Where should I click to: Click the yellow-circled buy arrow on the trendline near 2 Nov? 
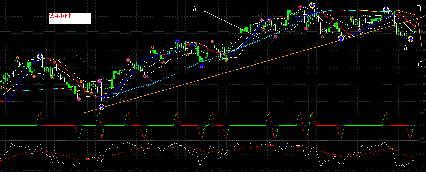click(341, 38)
